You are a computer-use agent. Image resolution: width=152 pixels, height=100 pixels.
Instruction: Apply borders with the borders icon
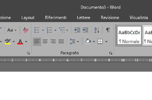[x=100, y=41]
